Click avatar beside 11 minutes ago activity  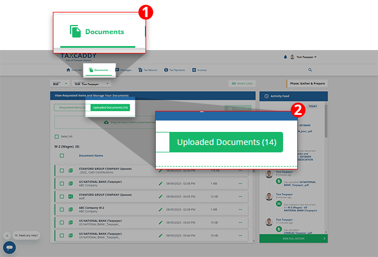(x=269, y=222)
